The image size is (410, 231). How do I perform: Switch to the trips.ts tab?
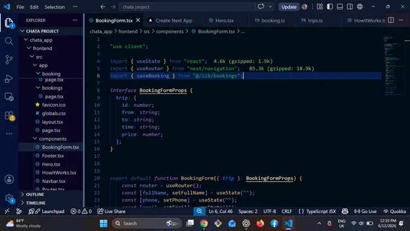tap(315, 21)
